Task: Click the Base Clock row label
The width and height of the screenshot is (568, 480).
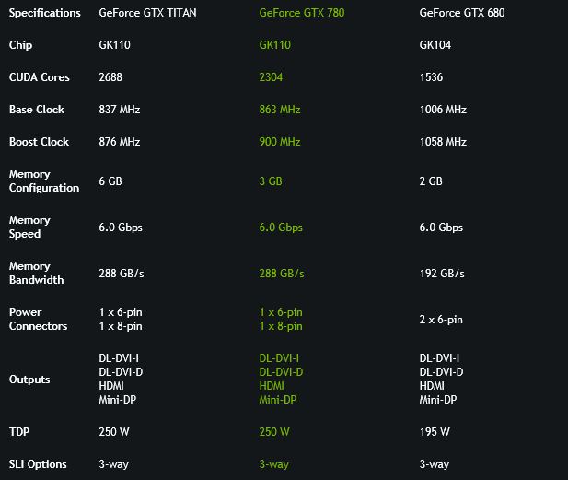Action: (37, 110)
